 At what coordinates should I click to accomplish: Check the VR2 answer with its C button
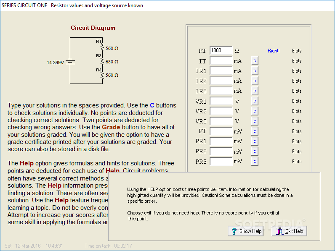[x=255, y=111]
